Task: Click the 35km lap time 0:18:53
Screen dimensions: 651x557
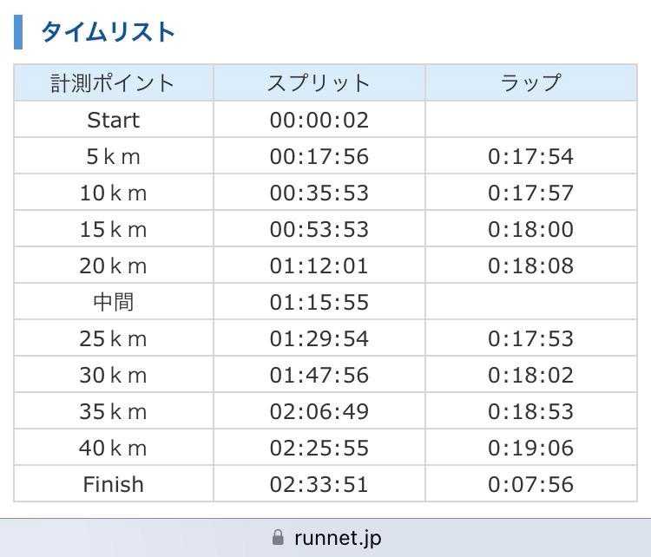Action: pyautogui.click(x=530, y=411)
